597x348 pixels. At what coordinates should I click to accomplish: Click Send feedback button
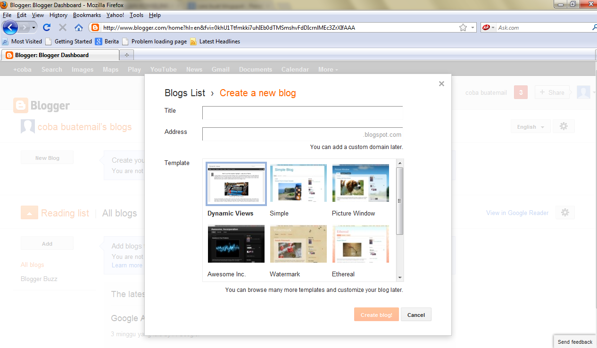pos(575,342)
